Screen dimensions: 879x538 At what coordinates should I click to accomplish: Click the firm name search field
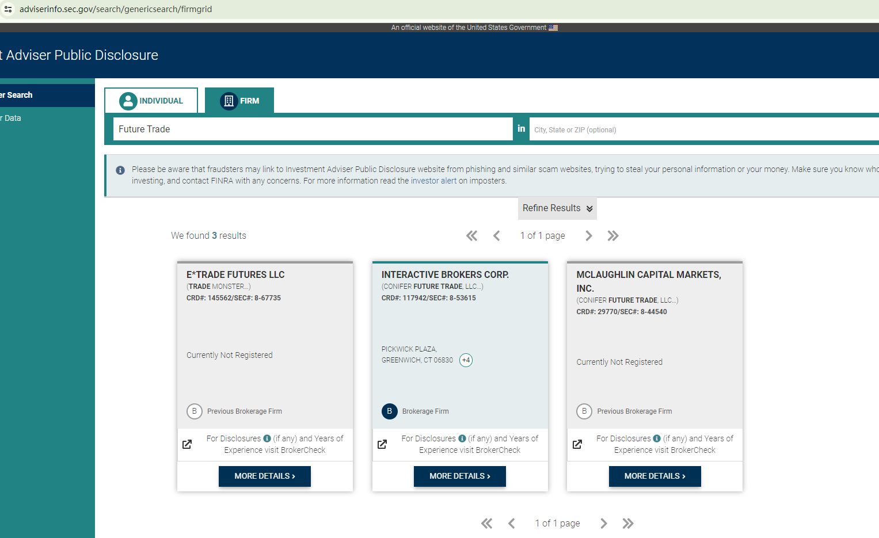[x=313, y=129]
